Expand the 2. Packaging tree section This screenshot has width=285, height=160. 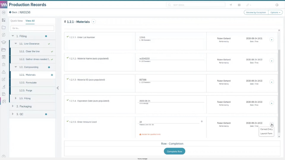click(13, 107)
